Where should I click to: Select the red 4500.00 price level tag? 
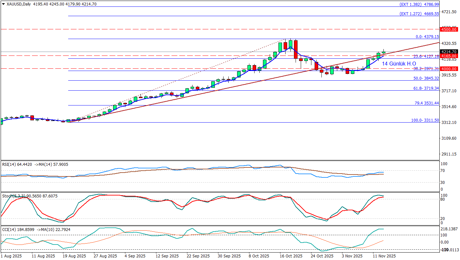pos(449,29)
